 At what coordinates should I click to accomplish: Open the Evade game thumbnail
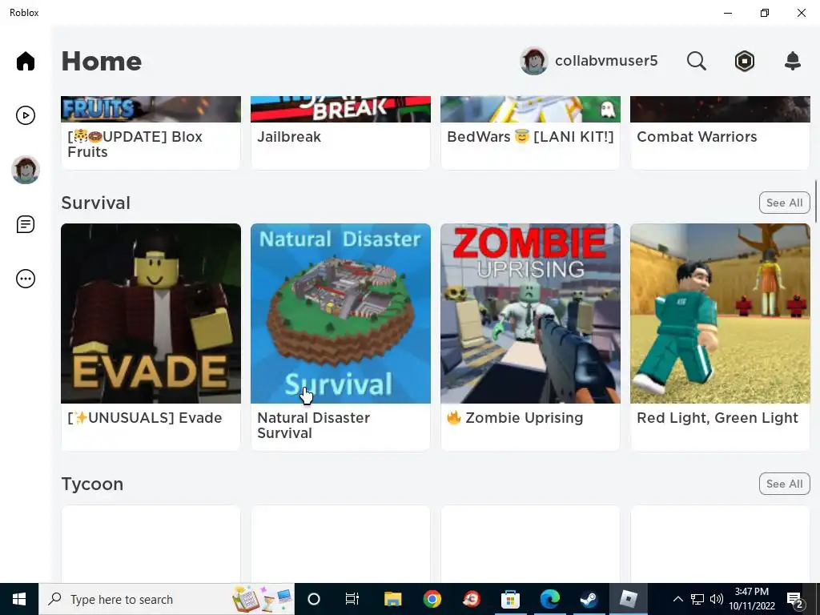151,313
